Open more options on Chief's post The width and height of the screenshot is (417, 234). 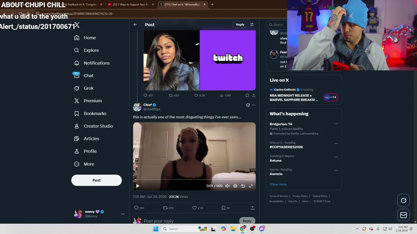[254, 105]
